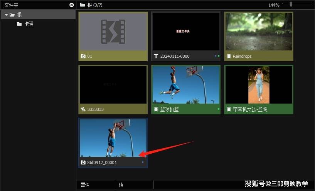Select the 卡通 folder in tree
Screen dimensions: 315x191
[x=29, y=24]
